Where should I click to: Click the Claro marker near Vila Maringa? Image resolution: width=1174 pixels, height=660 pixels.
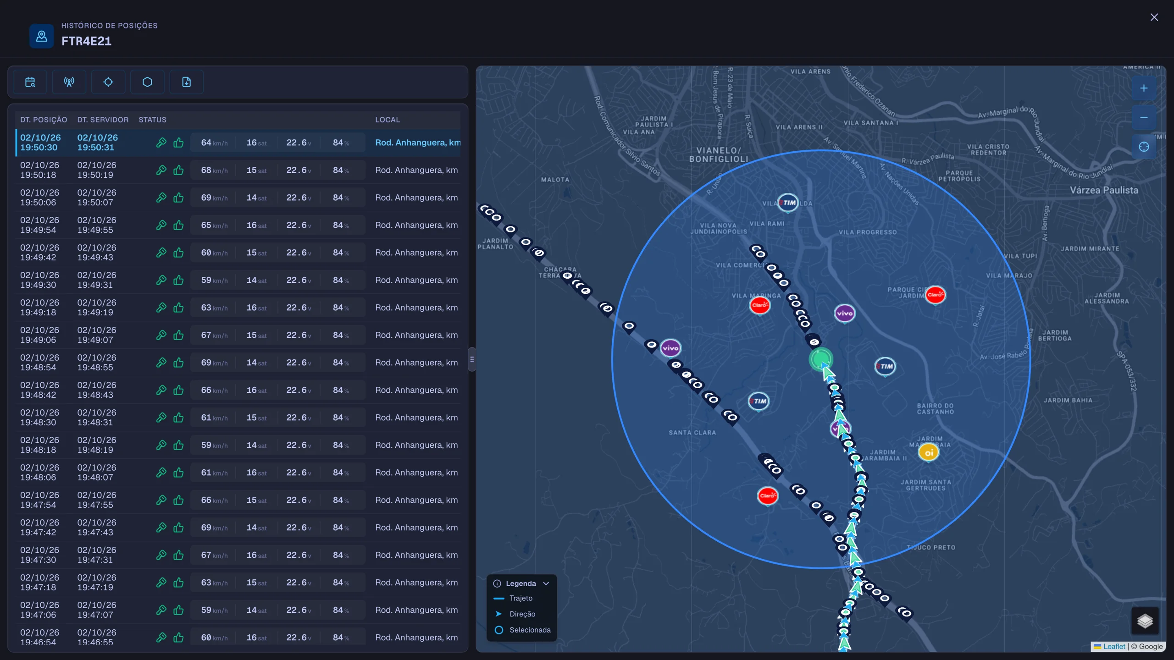759,305
